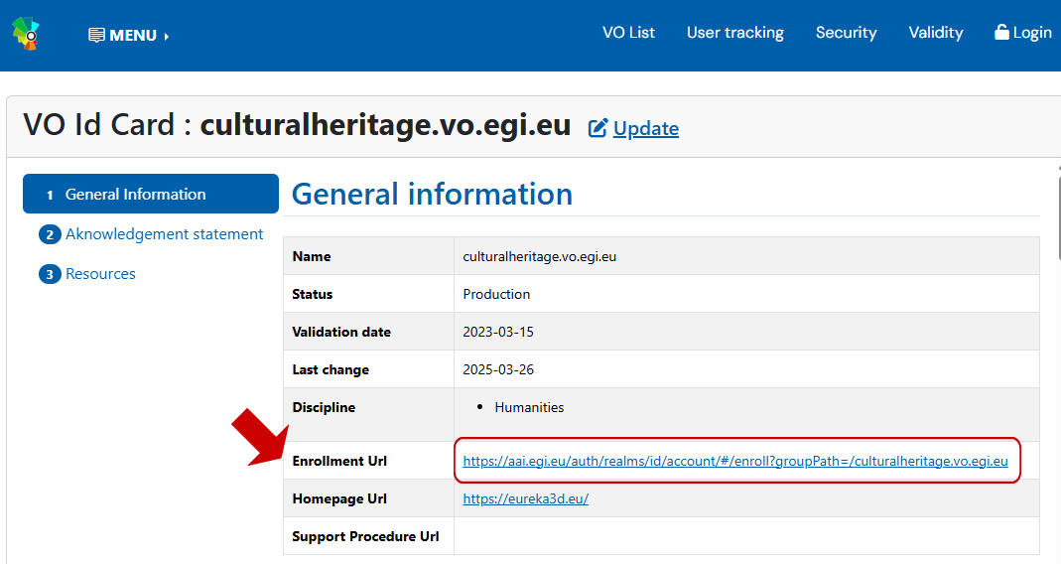Click the Discipline label

(324, 407)
